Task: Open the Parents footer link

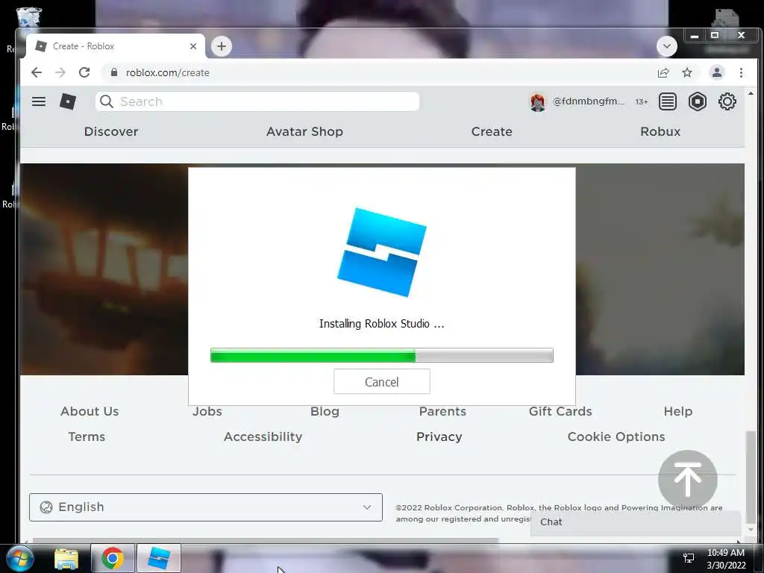Action: (442, 411)
